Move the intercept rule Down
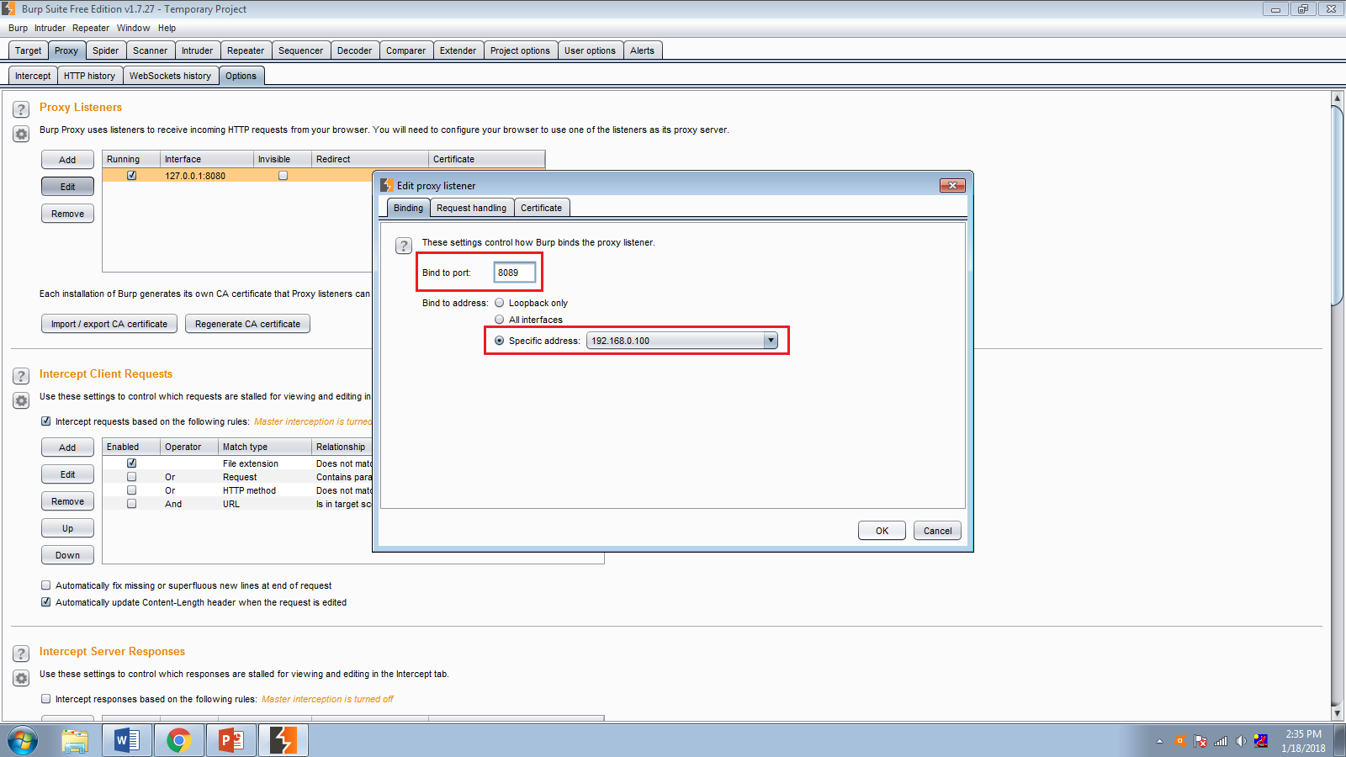This screenshot has width=1346, height=757. click(67, 555)
